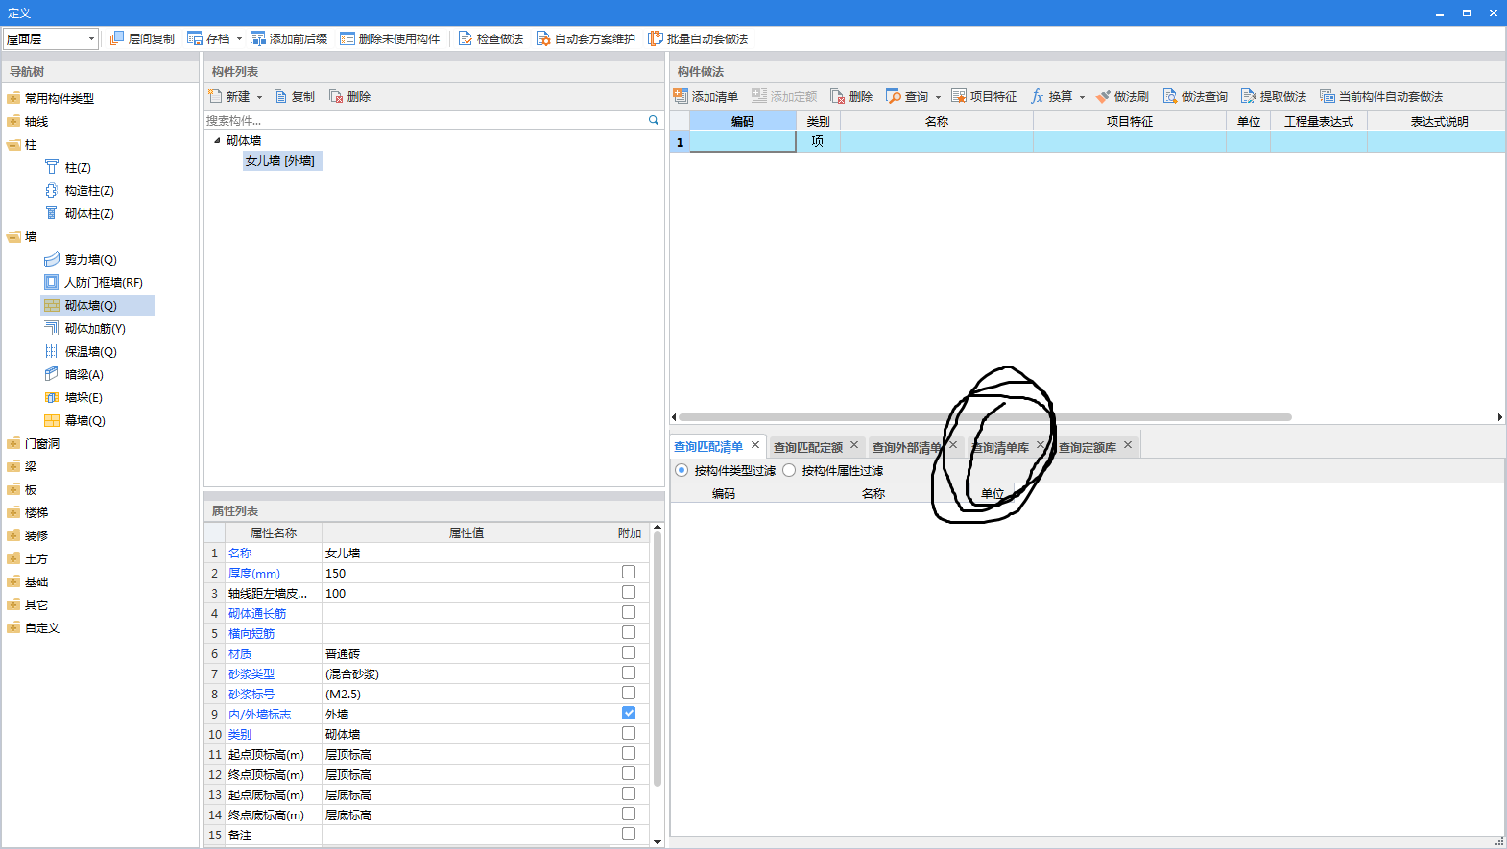This screenshot has height=849, width=1507.
Task: Tick the 附加 checkbox for 砂浆标号
Action: pos(629,693)
